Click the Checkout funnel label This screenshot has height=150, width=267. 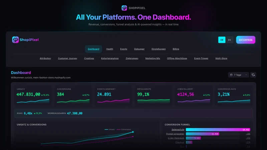[x=180, y=142]
